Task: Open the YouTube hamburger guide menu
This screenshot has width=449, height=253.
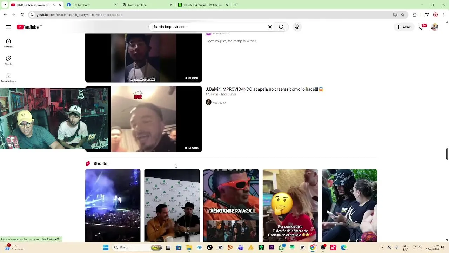Action: tap(8, 27)
